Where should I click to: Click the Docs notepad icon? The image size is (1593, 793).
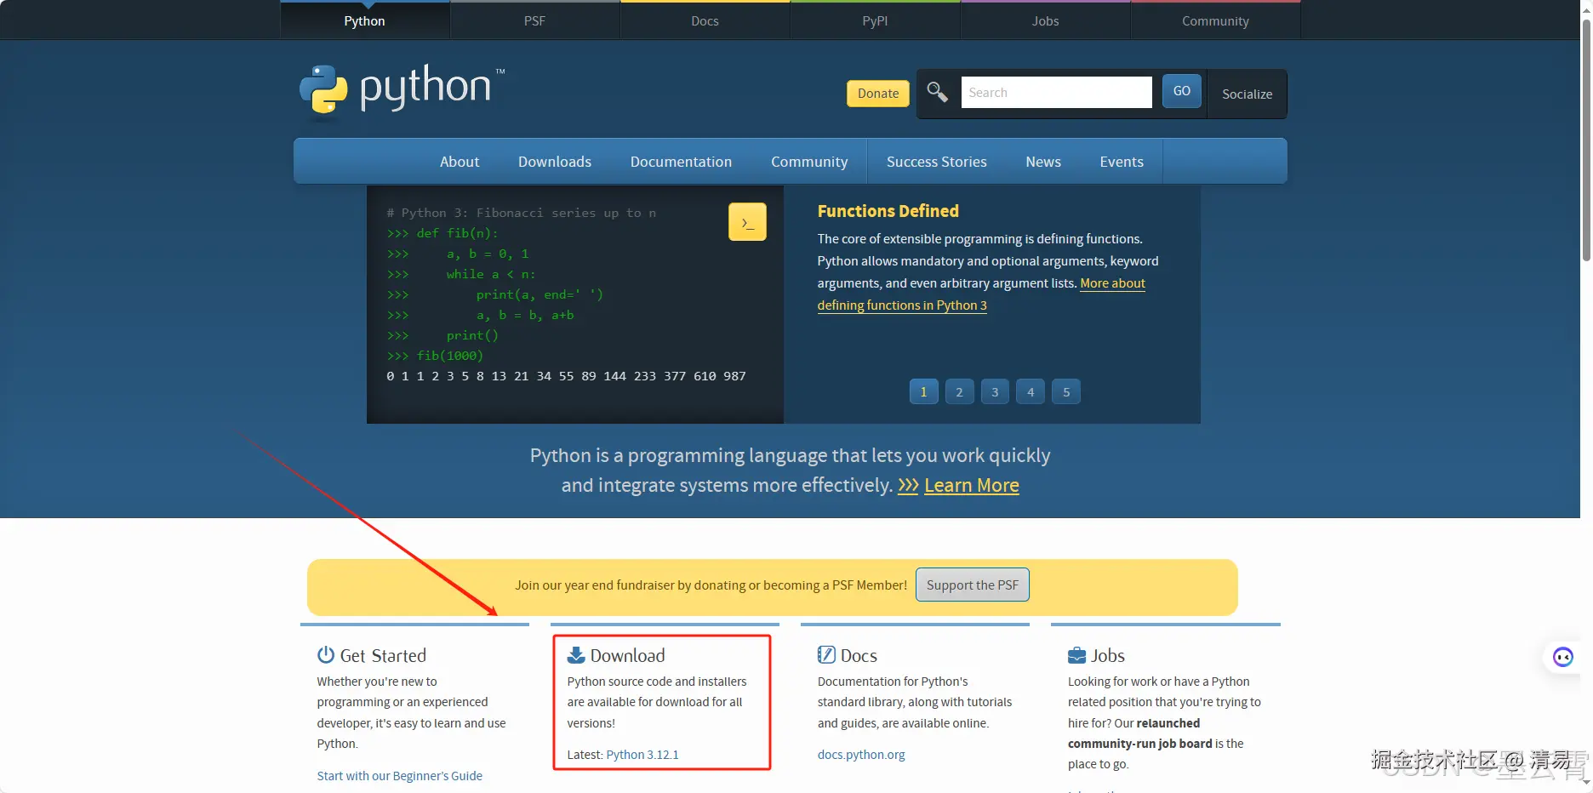pos(826,655)
